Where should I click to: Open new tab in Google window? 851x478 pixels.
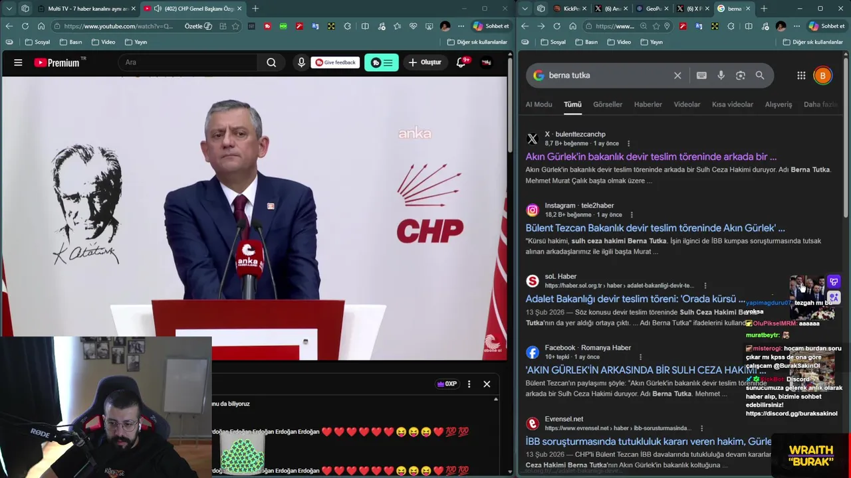764,9
